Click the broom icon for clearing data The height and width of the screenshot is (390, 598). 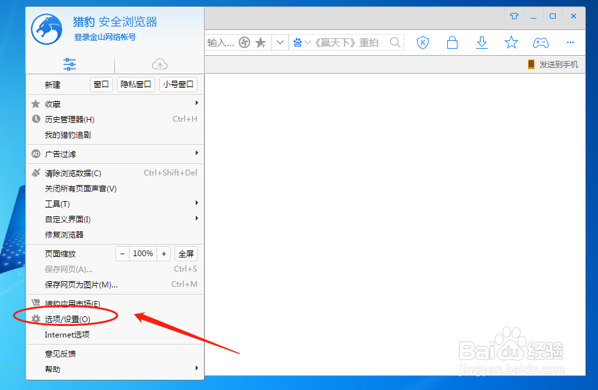[36, 173]
